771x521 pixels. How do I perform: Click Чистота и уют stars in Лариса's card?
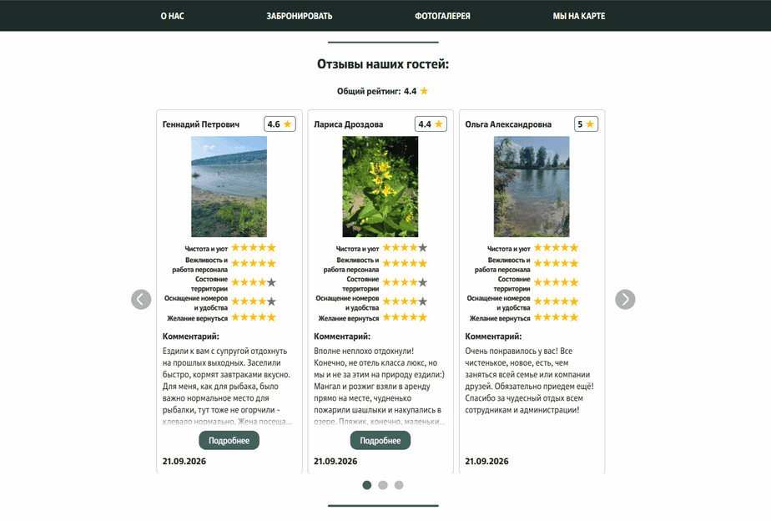(x=406, y=247)
